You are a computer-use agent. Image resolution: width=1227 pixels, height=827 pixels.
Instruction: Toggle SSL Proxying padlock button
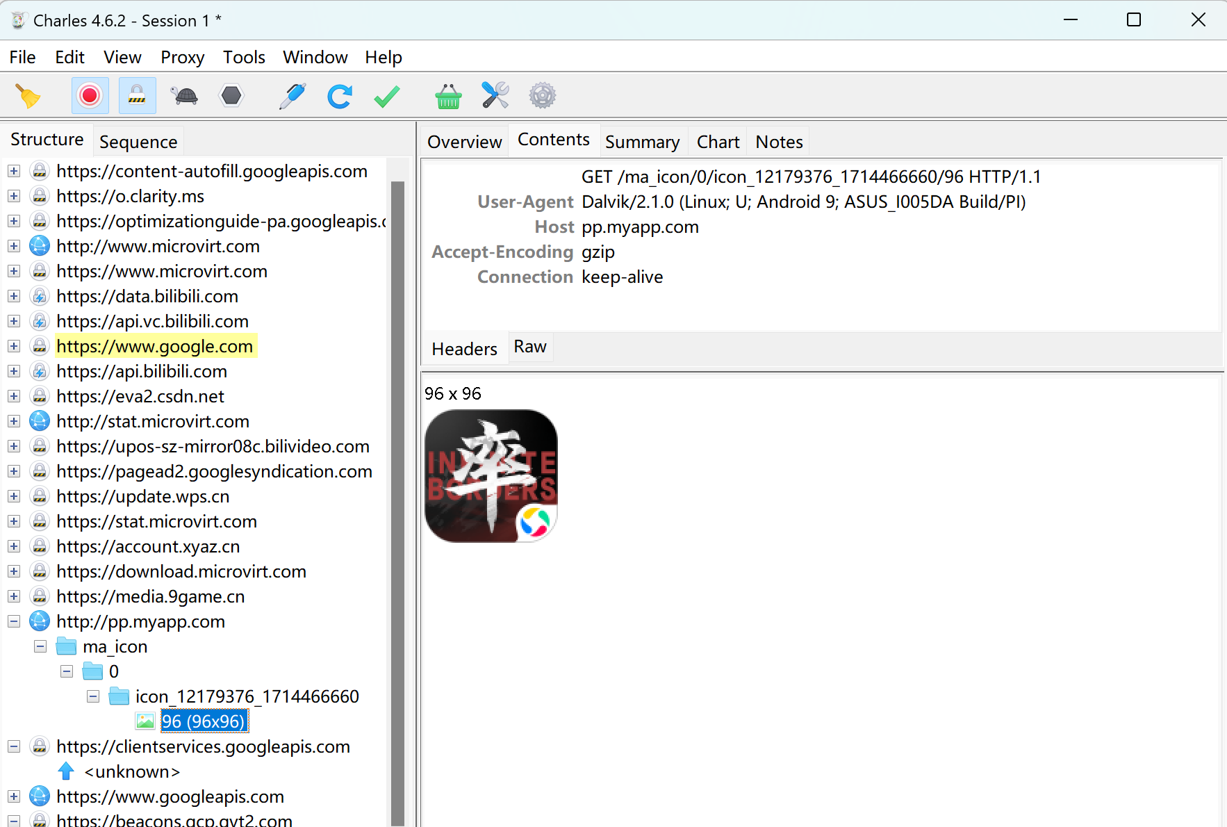pyautogui.click(x=137, y=96)
